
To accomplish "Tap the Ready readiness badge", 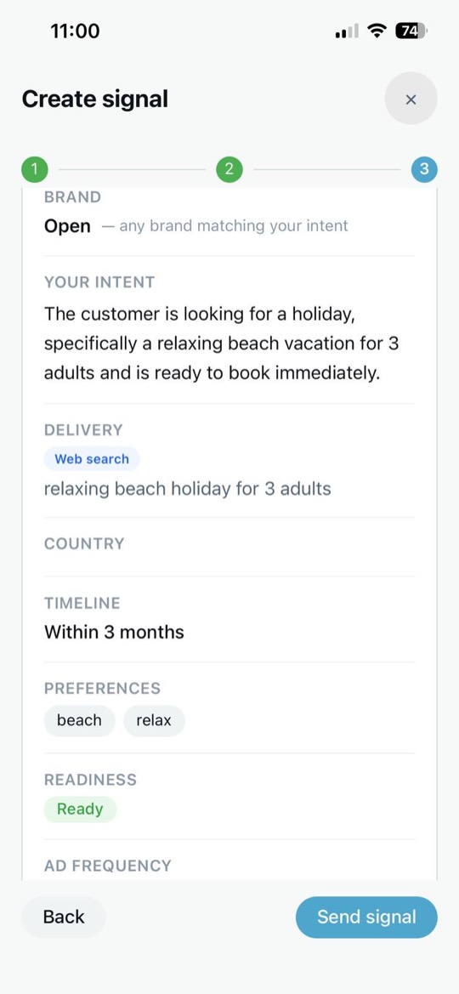I will (x=80, y=809).
